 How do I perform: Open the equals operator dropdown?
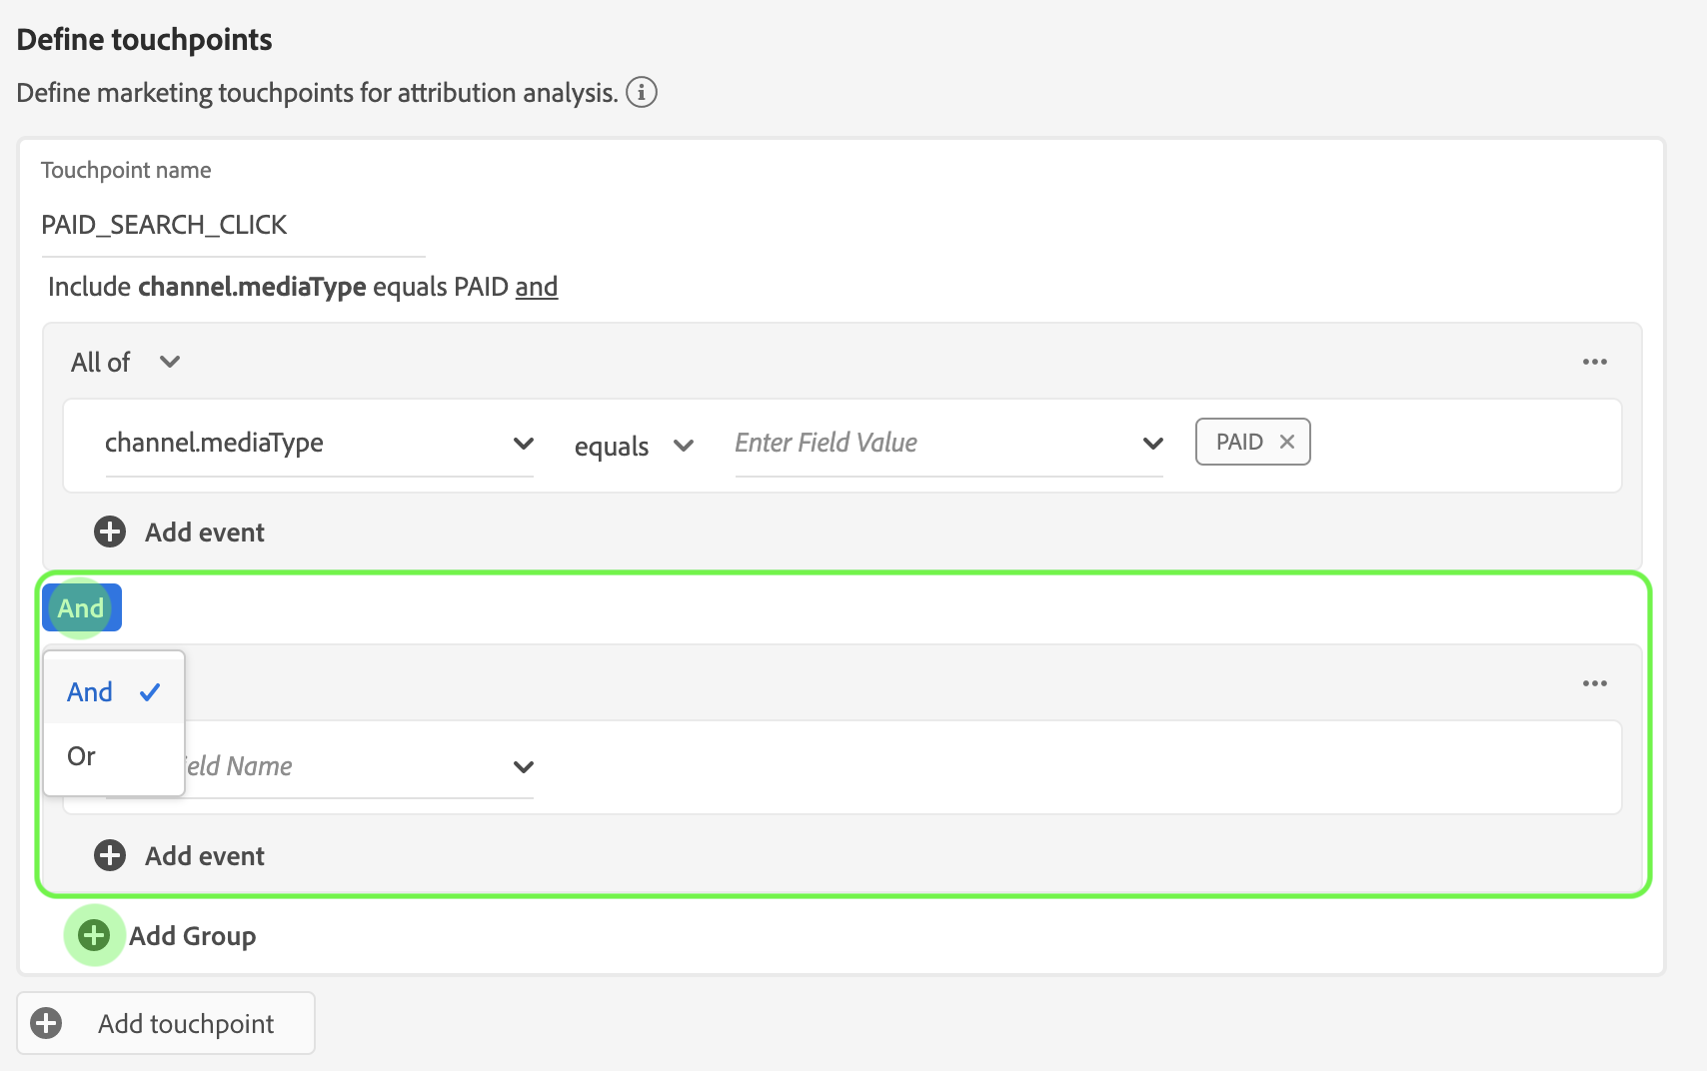click(684, 446)
